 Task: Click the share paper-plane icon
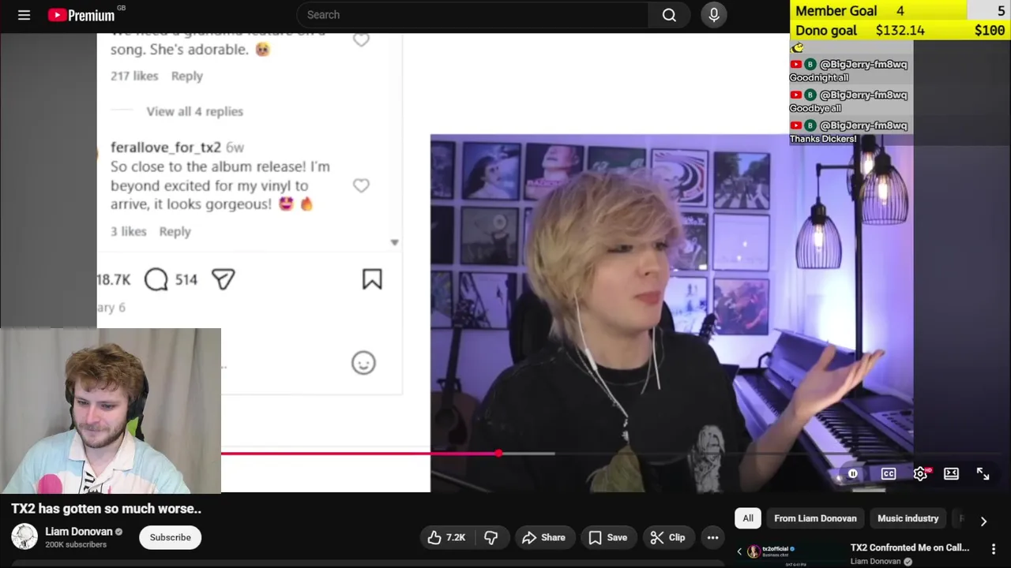tap(224, 279)
